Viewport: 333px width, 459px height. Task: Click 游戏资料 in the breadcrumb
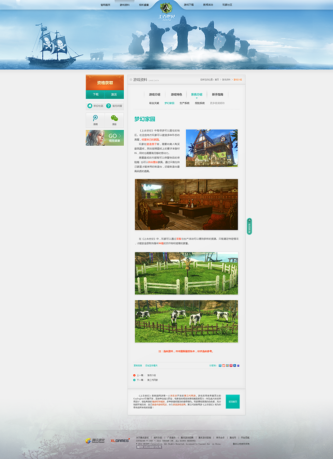pyautogui.click(x=226, y=80)
